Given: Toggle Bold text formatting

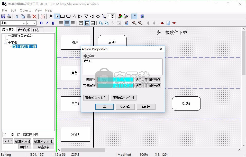Looking at the screenshot, I should pos(41,23).
